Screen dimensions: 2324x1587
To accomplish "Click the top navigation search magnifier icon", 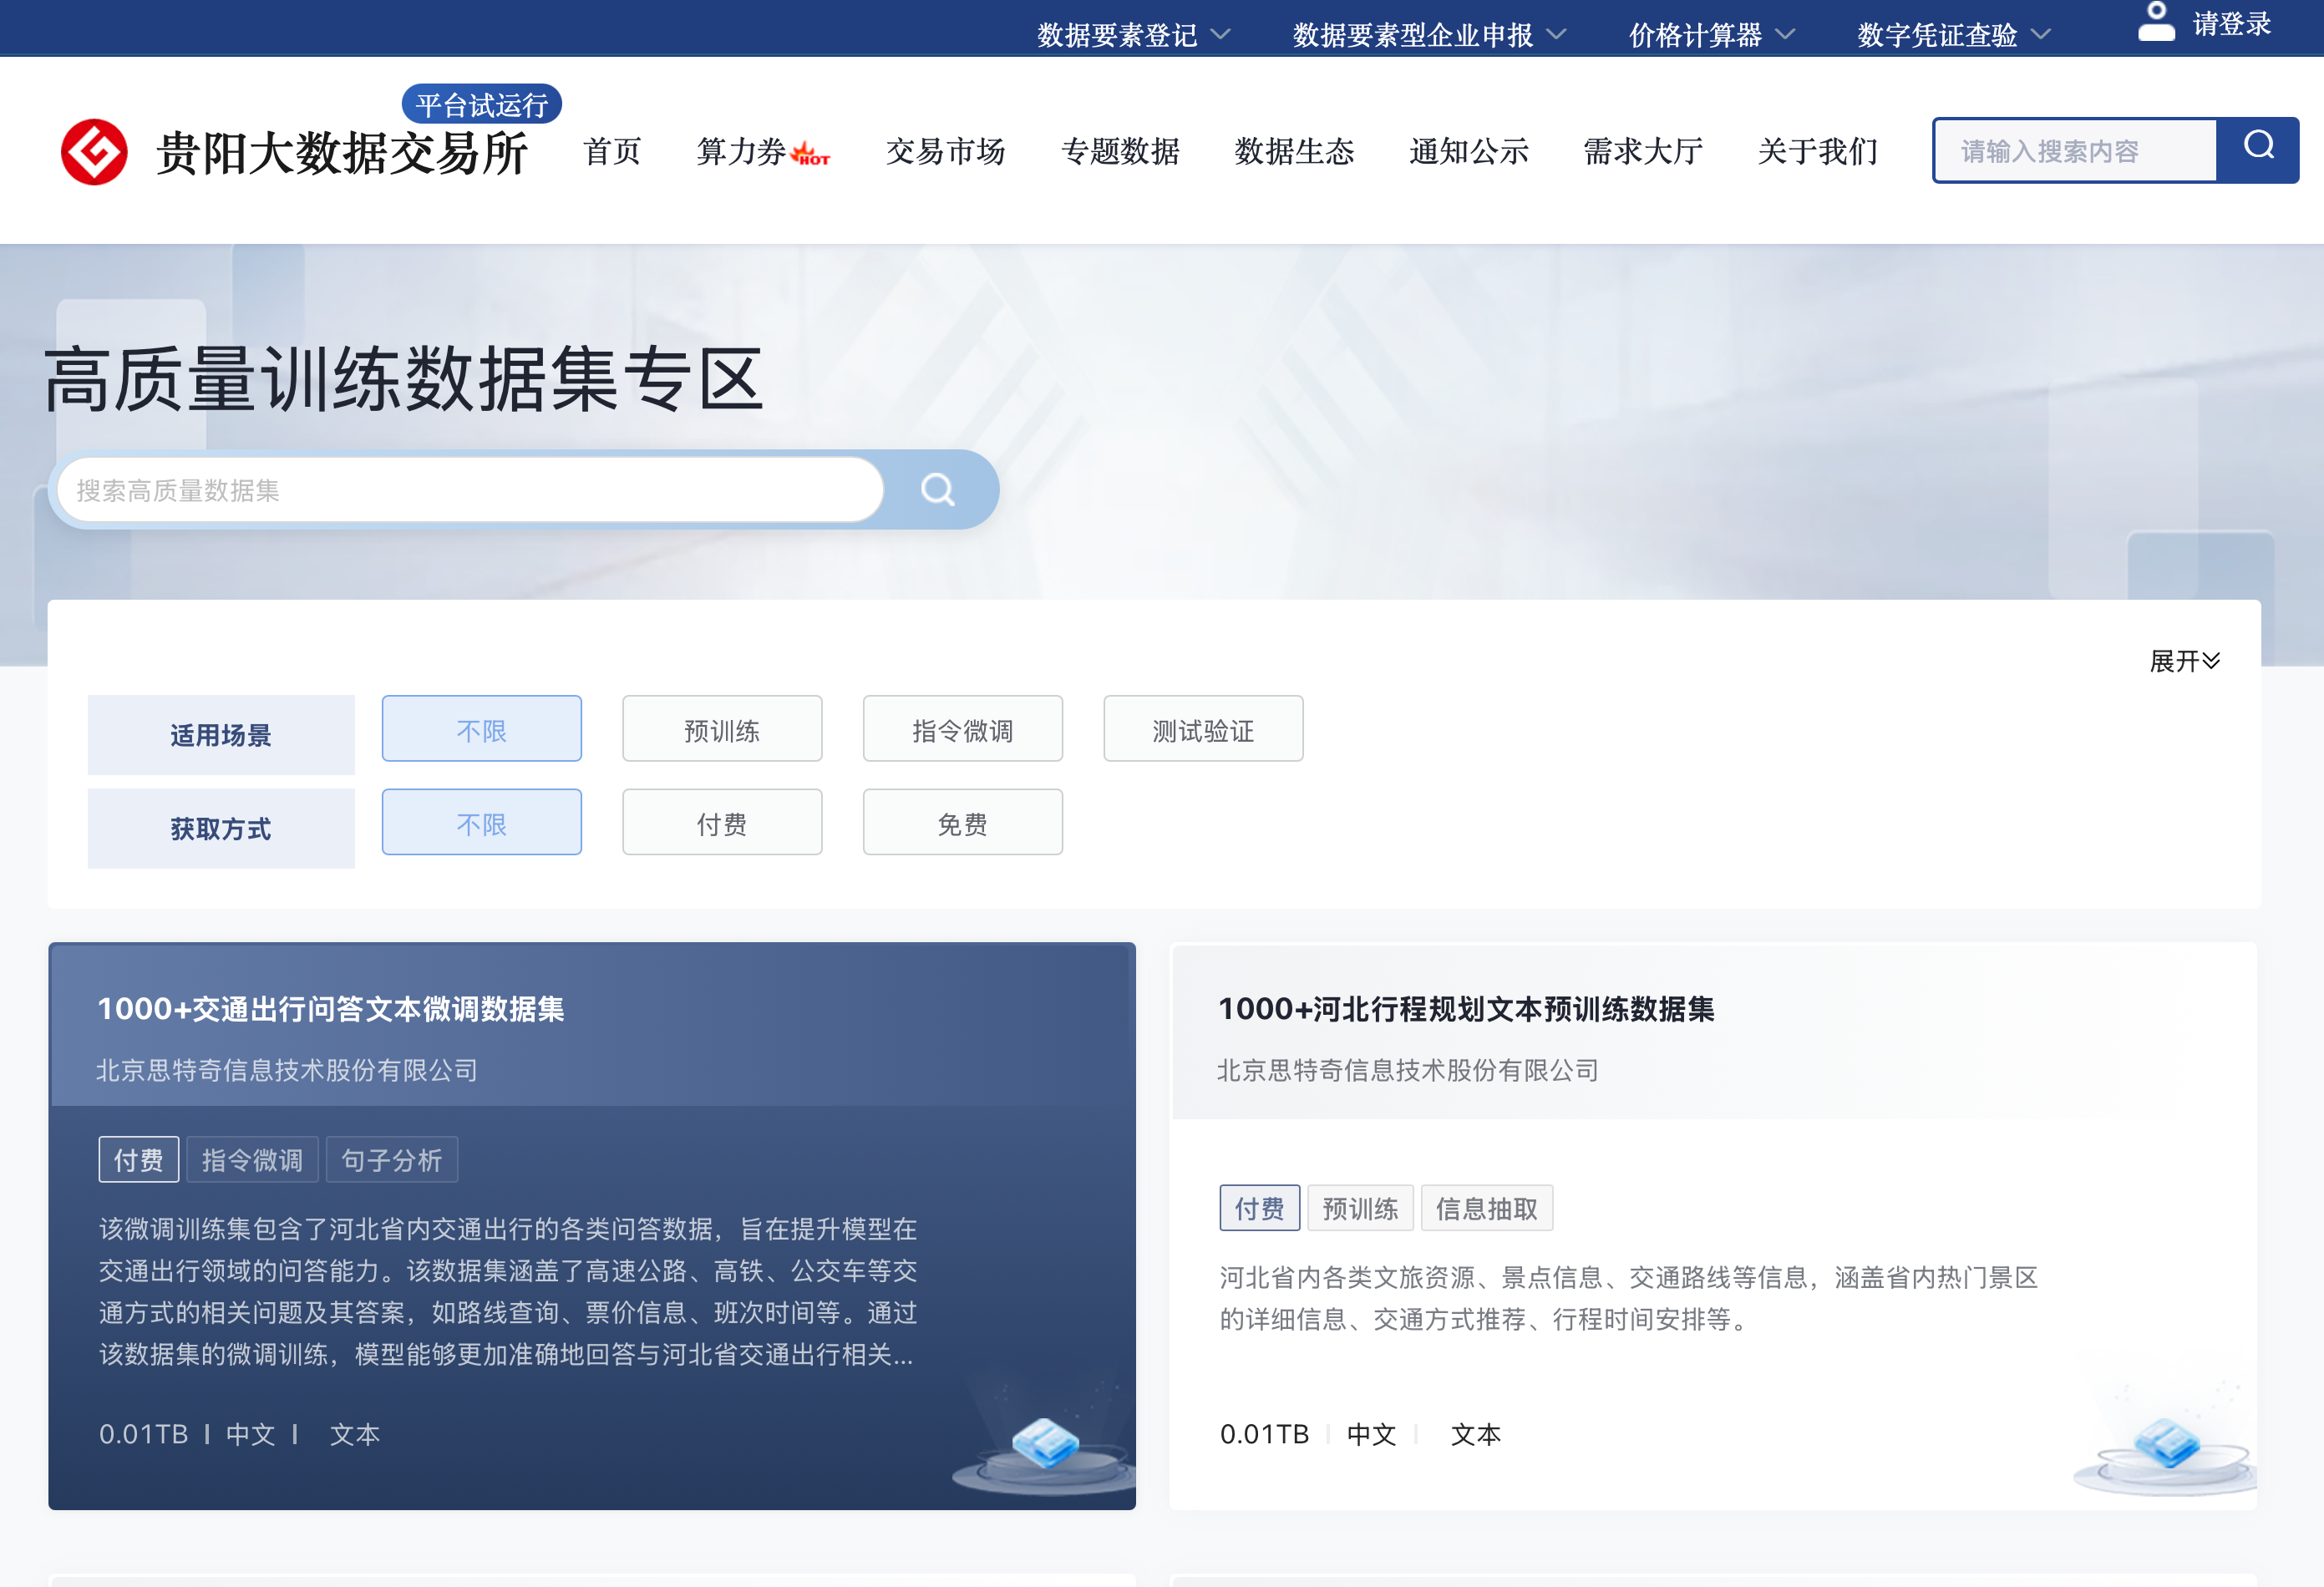I will tap(2258, 148).
